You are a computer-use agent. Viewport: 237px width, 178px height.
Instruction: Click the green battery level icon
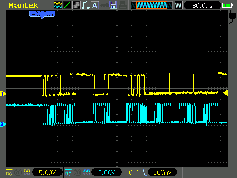227,6
